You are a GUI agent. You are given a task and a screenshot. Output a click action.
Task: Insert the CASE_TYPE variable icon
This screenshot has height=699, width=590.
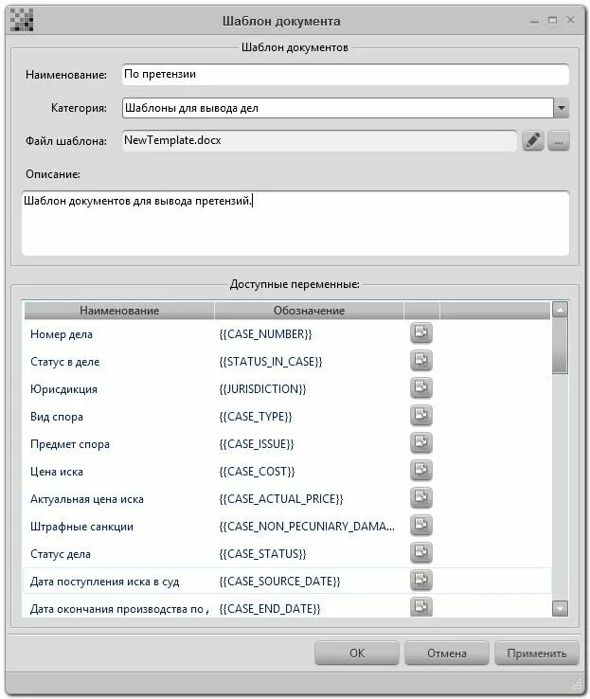coord(421,416)
